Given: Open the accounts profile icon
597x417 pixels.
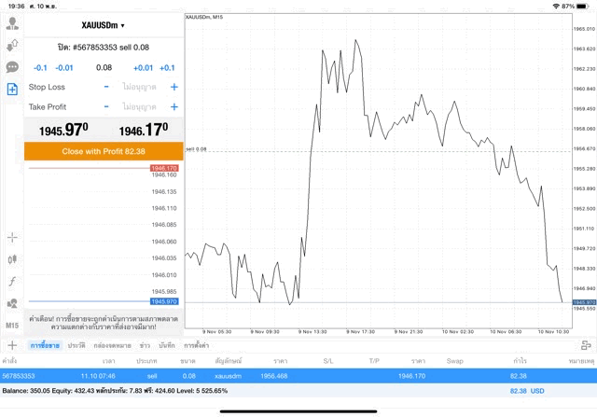Looking at the screenshot, I should 12,23.
